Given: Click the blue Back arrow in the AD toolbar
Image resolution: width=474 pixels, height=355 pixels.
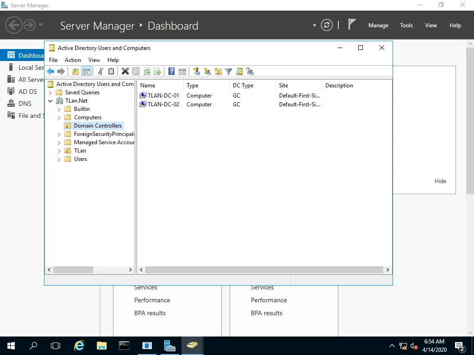Looking at the screenshot, I should tap(50, 72).
